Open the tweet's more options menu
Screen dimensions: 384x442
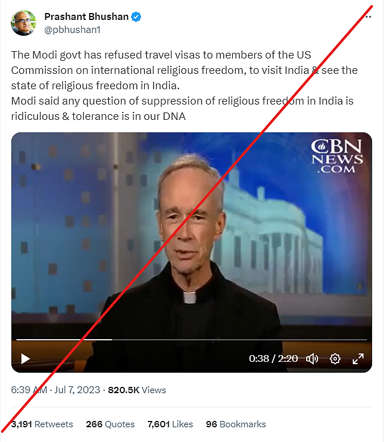pyautogui.click(x=368, y=16)
